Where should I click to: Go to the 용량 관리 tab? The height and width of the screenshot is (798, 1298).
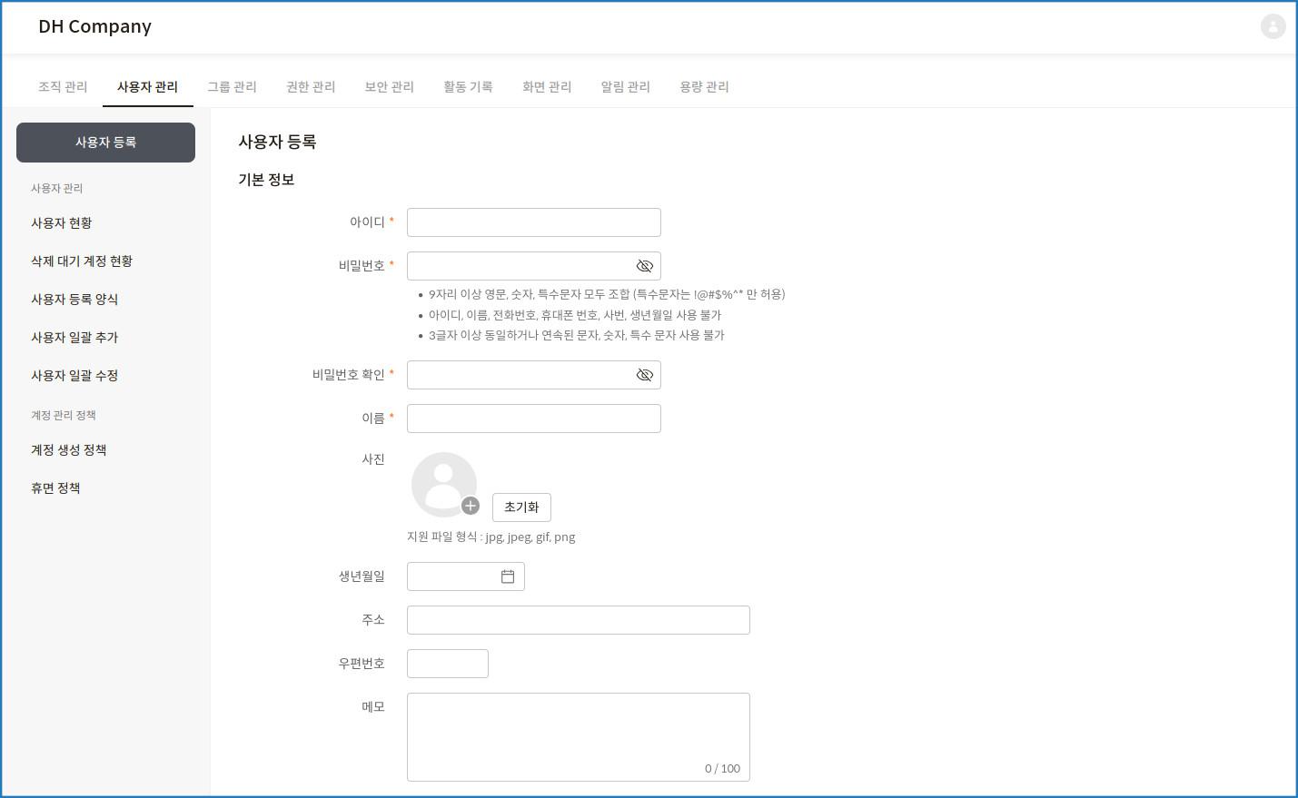coord(704,87)
